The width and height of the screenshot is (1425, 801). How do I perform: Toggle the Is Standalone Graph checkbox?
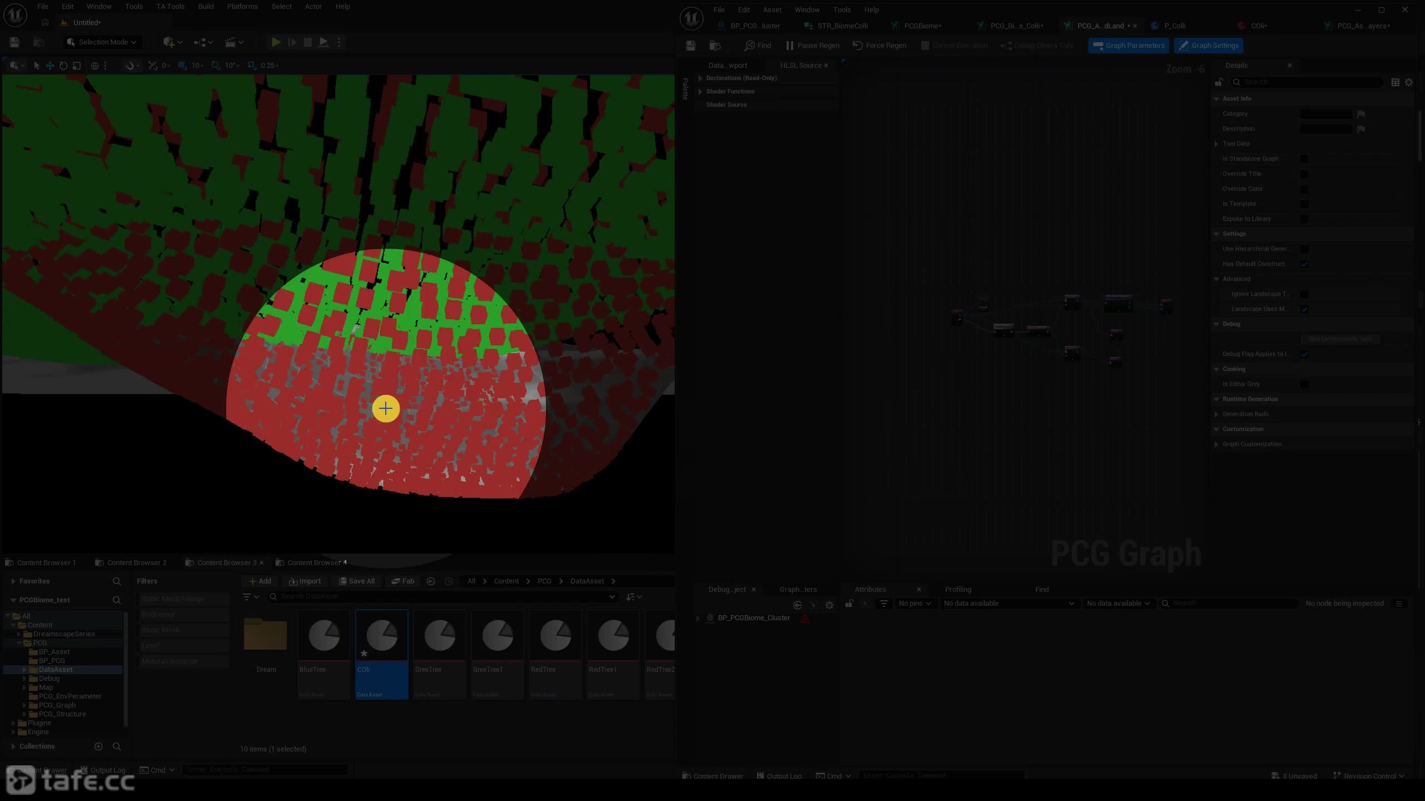coord(1304,159)
